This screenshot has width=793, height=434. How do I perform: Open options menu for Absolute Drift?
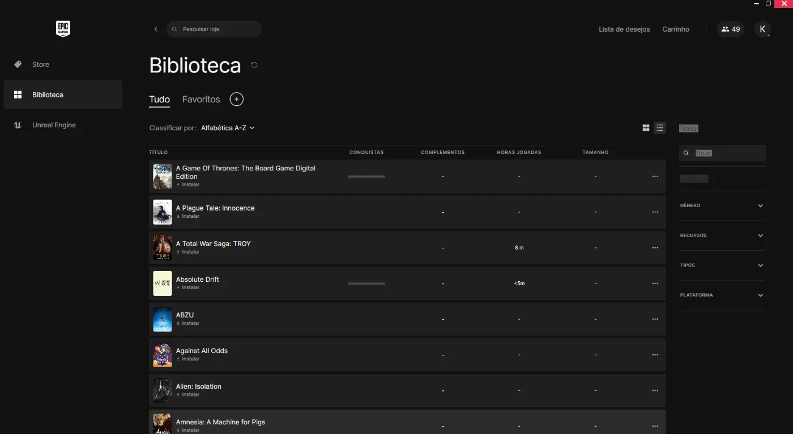[x=655, y=283]
